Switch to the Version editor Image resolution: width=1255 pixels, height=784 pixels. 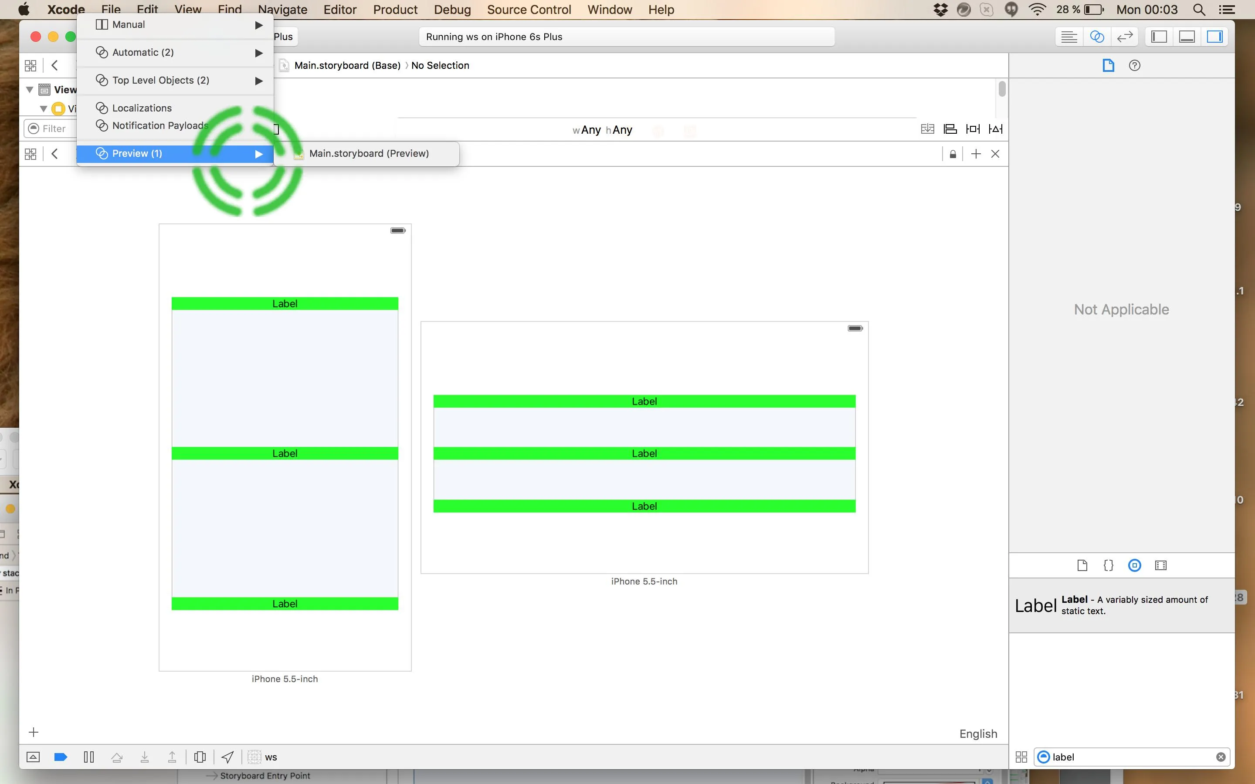coord(1124,37)
